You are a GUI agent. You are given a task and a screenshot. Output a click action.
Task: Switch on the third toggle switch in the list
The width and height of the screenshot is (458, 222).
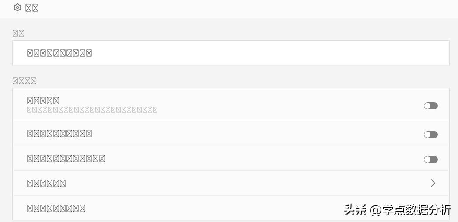pyautogui.click(x=430, y=160)
